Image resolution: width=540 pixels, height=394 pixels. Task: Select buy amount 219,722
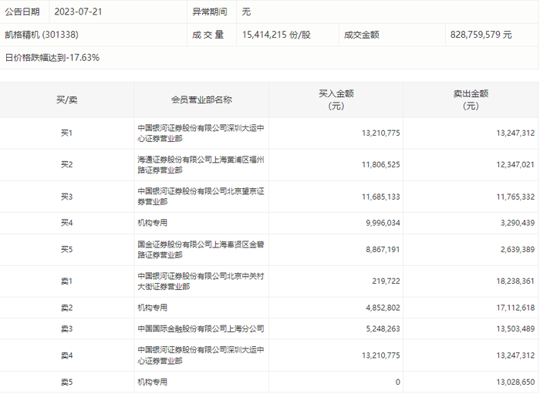(386, 281)
